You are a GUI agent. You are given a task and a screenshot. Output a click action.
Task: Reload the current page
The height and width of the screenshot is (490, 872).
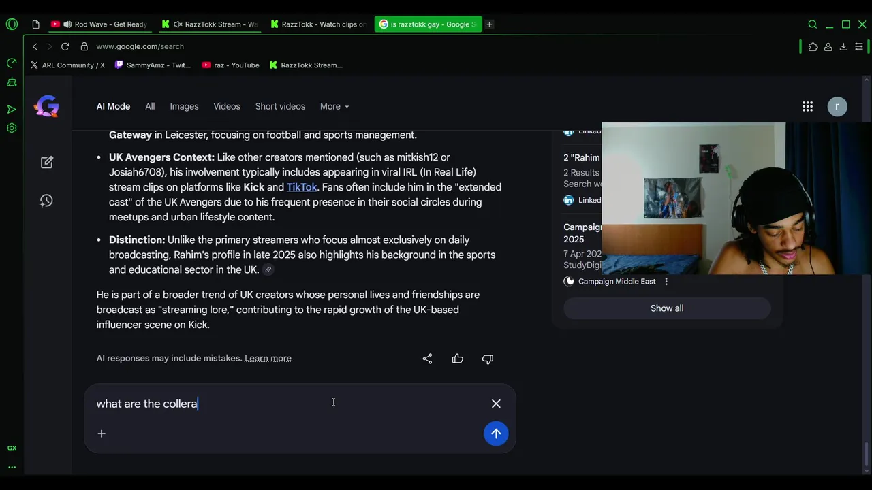point(65,46)
